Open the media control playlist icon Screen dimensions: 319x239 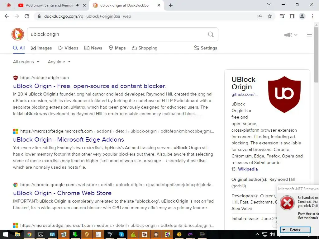(282, 16)
